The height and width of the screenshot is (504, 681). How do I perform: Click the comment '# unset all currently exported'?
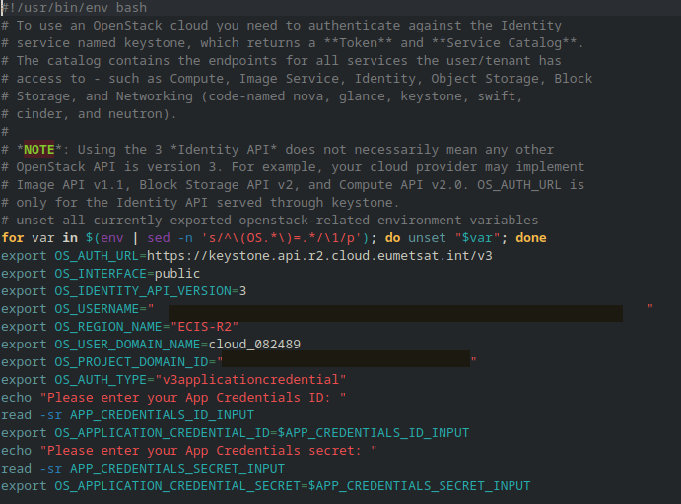point(270,220)
